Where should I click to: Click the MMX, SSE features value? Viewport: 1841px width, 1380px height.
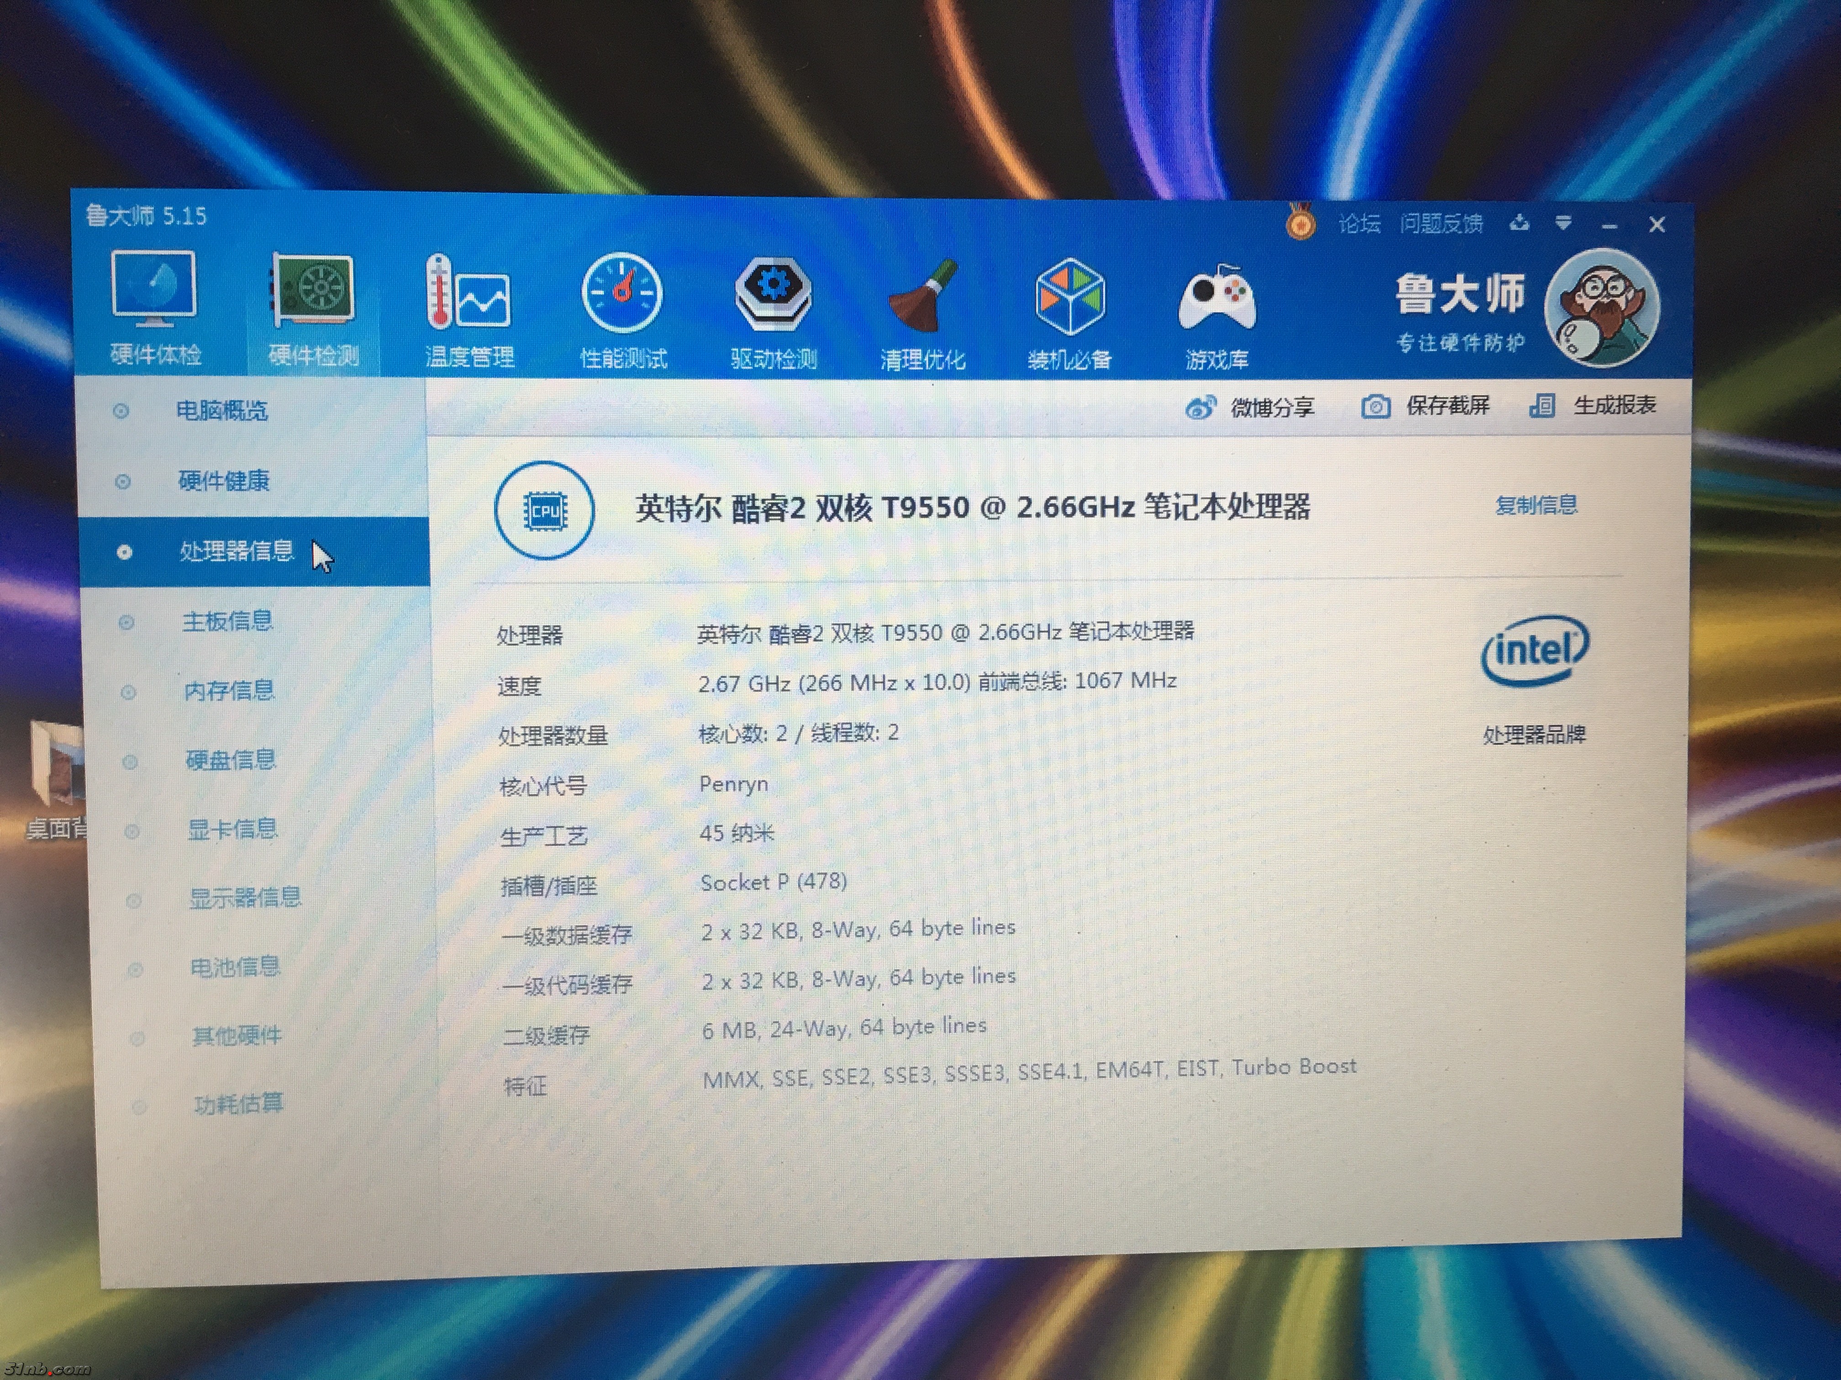1030,1072
